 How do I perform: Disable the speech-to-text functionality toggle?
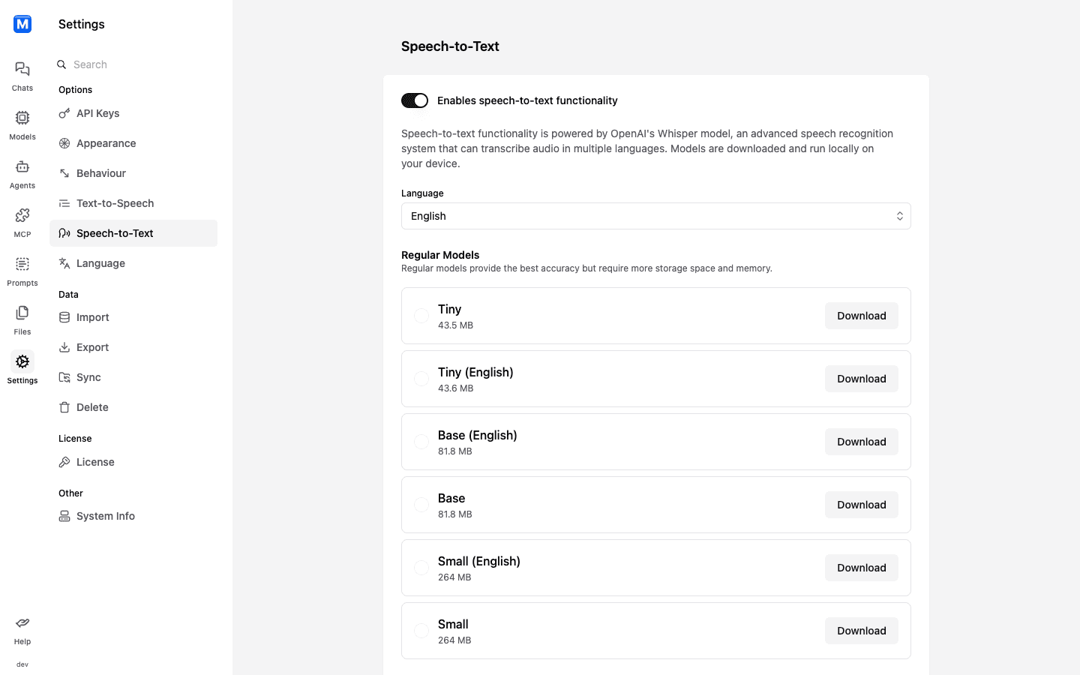tap(415, 100)
